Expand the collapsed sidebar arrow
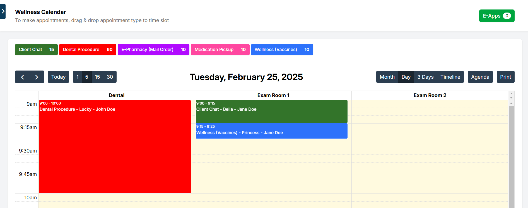Viewport: 528px width, 208px height. click(x=3, y=11)
